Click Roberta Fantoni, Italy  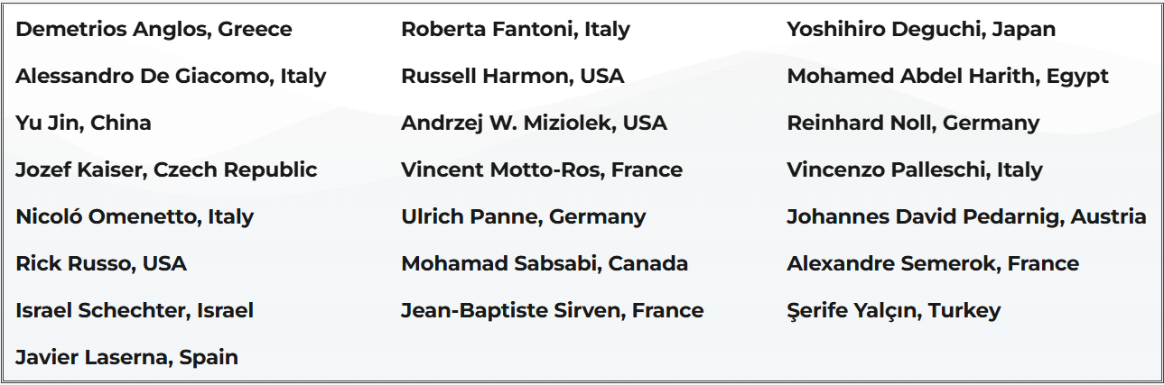[516, 29]
